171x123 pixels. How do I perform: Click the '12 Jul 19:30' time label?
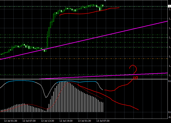[66, 121]
